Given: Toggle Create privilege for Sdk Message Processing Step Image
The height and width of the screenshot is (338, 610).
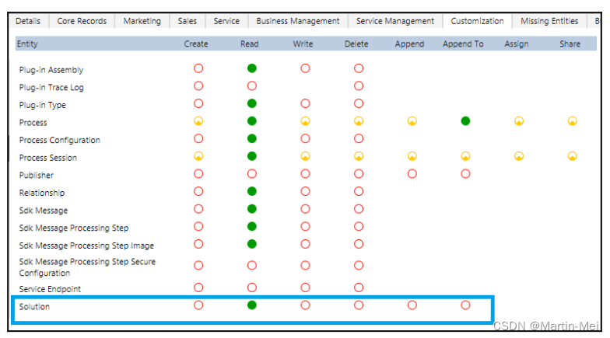Looking at the screenshot, I should click(x=198, y=244).
